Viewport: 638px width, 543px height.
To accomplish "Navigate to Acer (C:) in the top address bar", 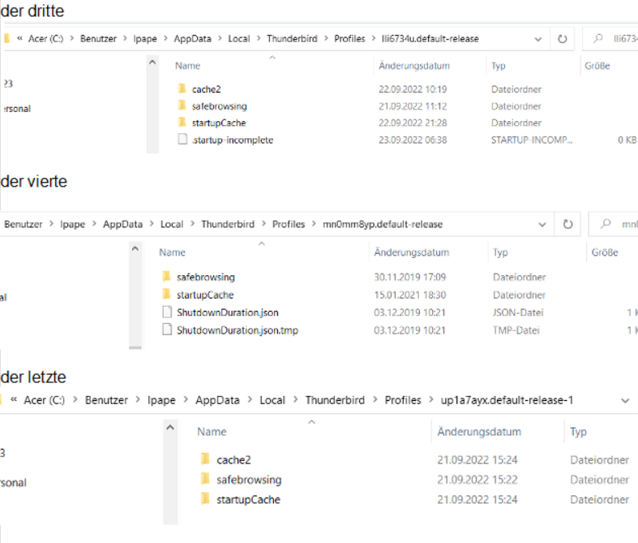I will (x=45, y=39).
